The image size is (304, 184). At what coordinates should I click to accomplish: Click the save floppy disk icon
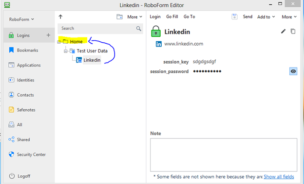tap(234, 17)
